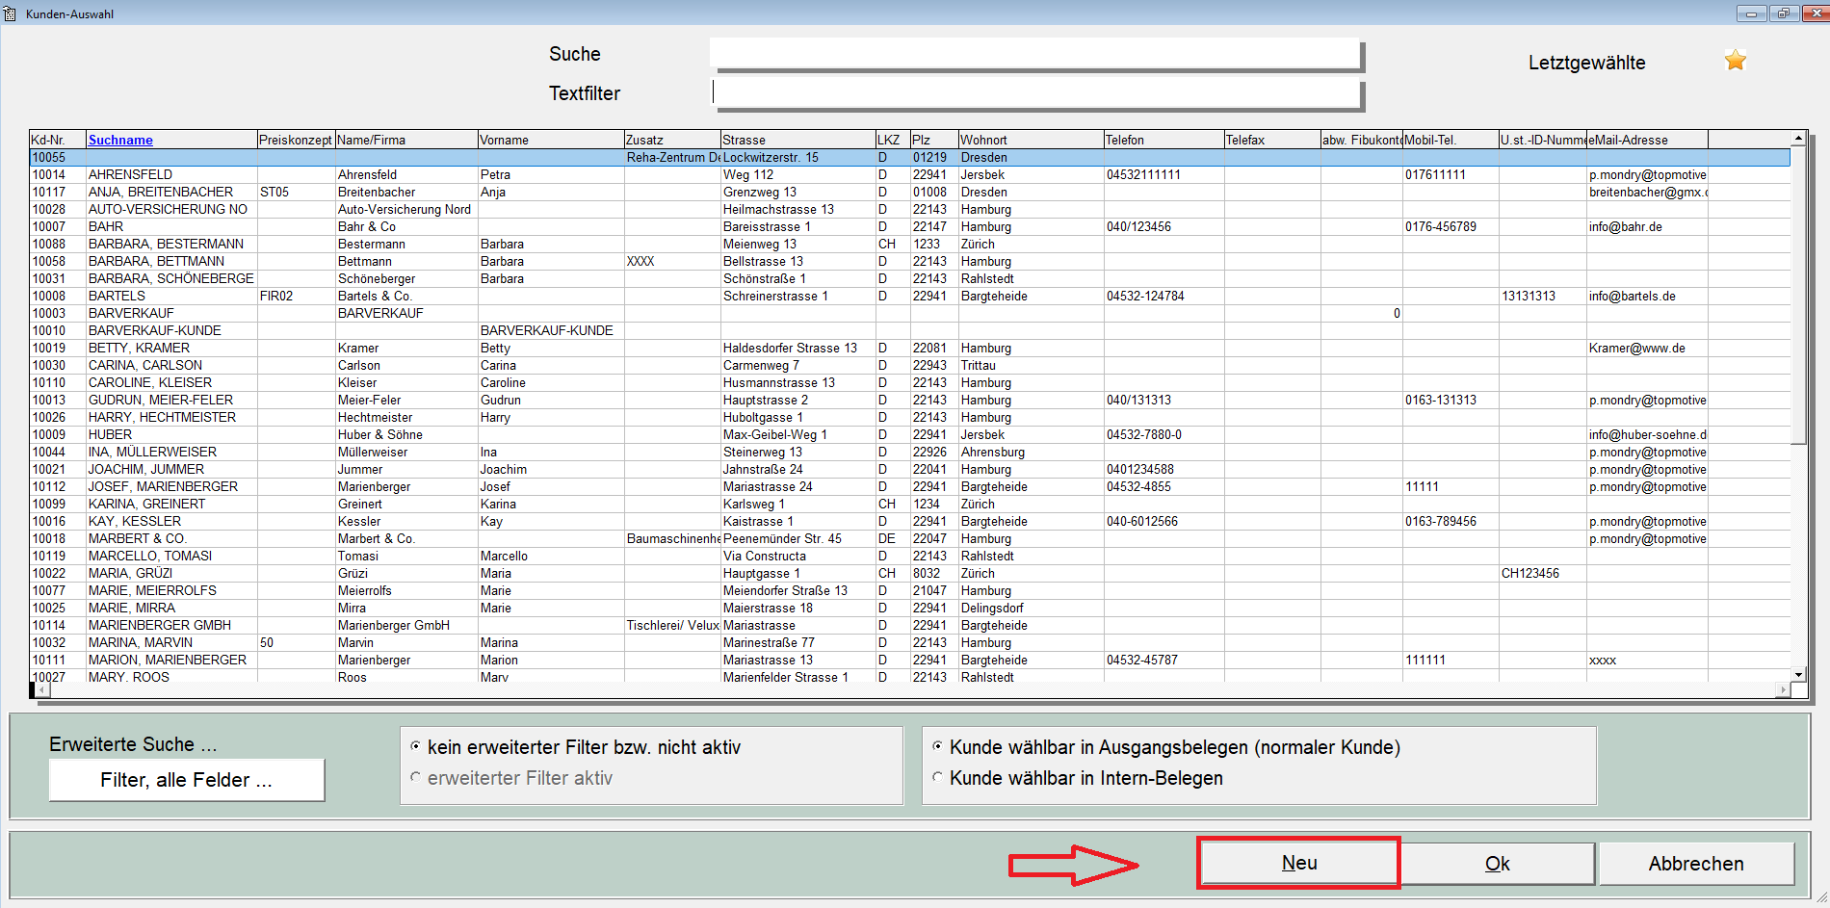This screenshot has width=1830, height=908.
Task: Click the Preiskonzept column header
Action: tap(296, 140)
